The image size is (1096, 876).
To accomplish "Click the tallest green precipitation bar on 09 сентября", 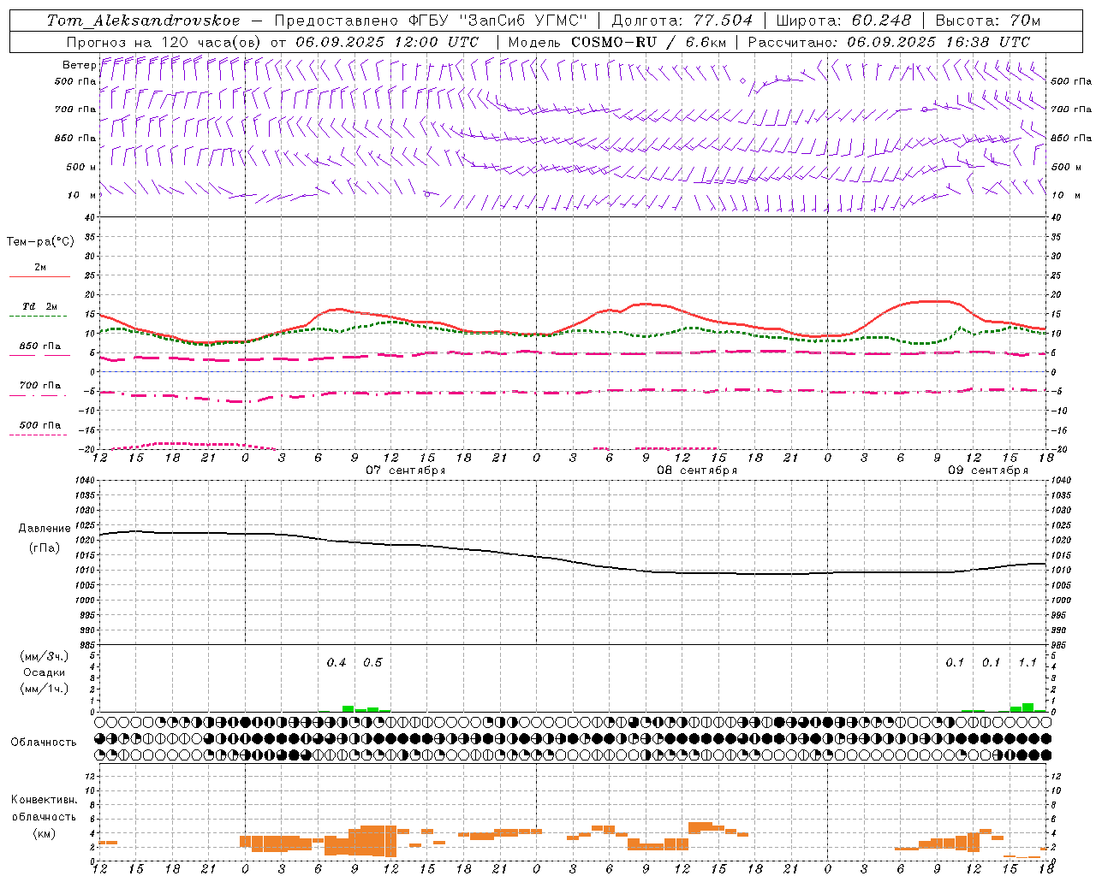I will (1027, 707).
